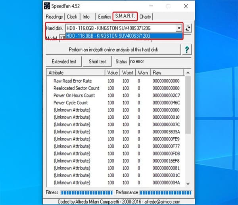Image resolution: width=238 pixels, height=205 pixels.
Task: Select HD0 - 116.0GB KINGSTON highlighted list entry
Action: (124, 36)
